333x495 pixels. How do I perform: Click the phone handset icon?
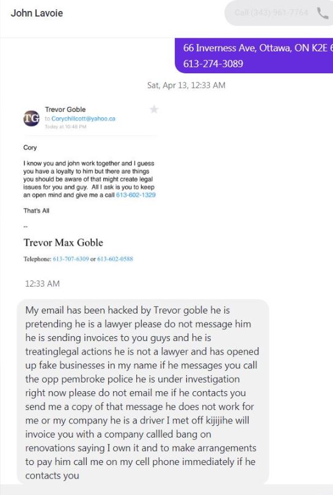point(323,13)
